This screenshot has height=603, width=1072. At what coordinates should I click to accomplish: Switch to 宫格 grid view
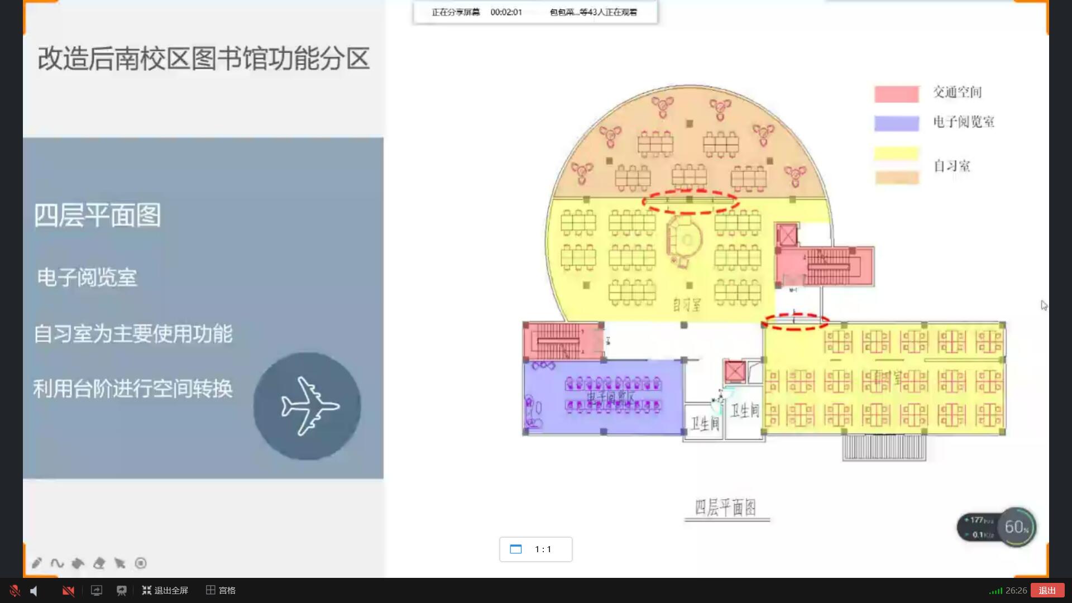click(221, 590)
